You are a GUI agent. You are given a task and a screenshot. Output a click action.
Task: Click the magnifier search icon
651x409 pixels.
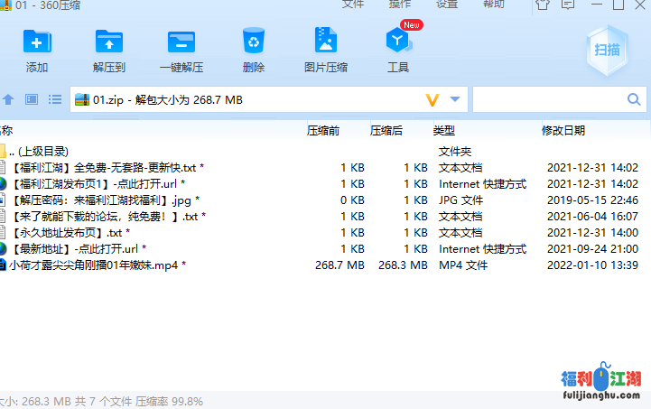[x=634, y=99]
